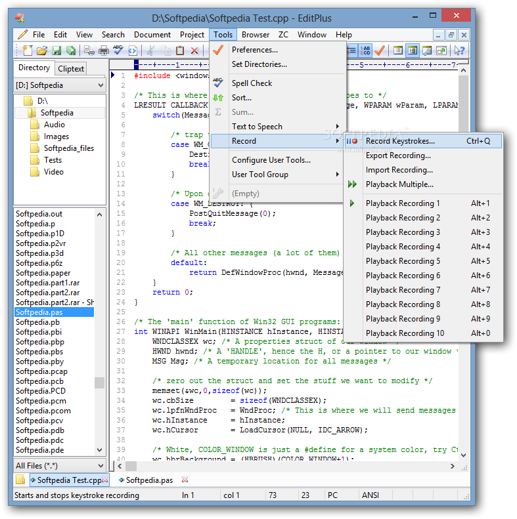
Task: Select the D:\ root folder
Action: coord(43,100)
